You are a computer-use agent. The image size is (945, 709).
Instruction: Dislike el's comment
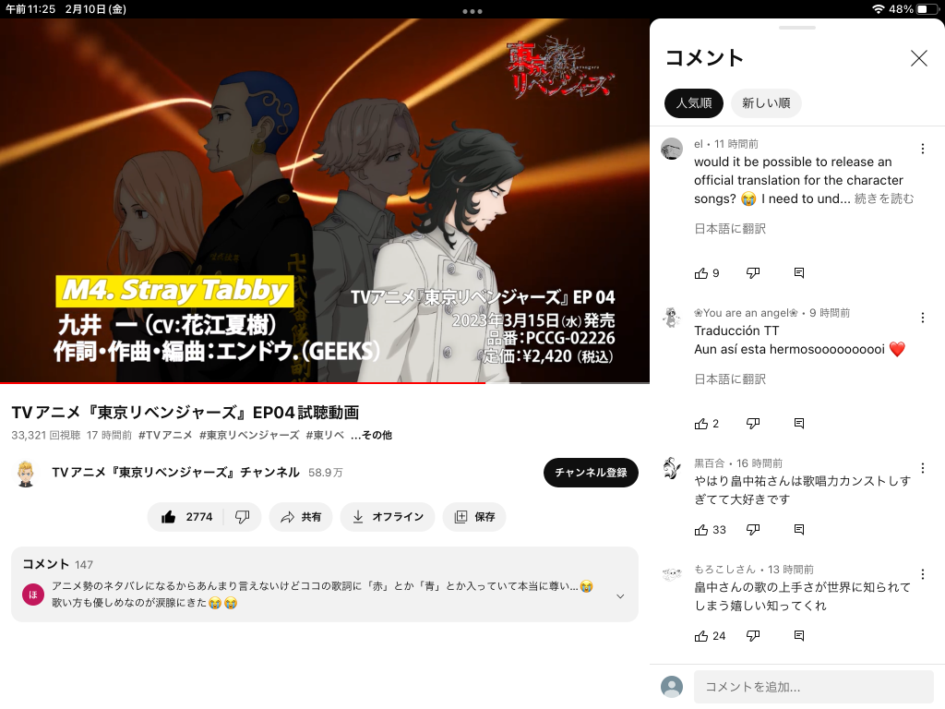pos(753,273)
